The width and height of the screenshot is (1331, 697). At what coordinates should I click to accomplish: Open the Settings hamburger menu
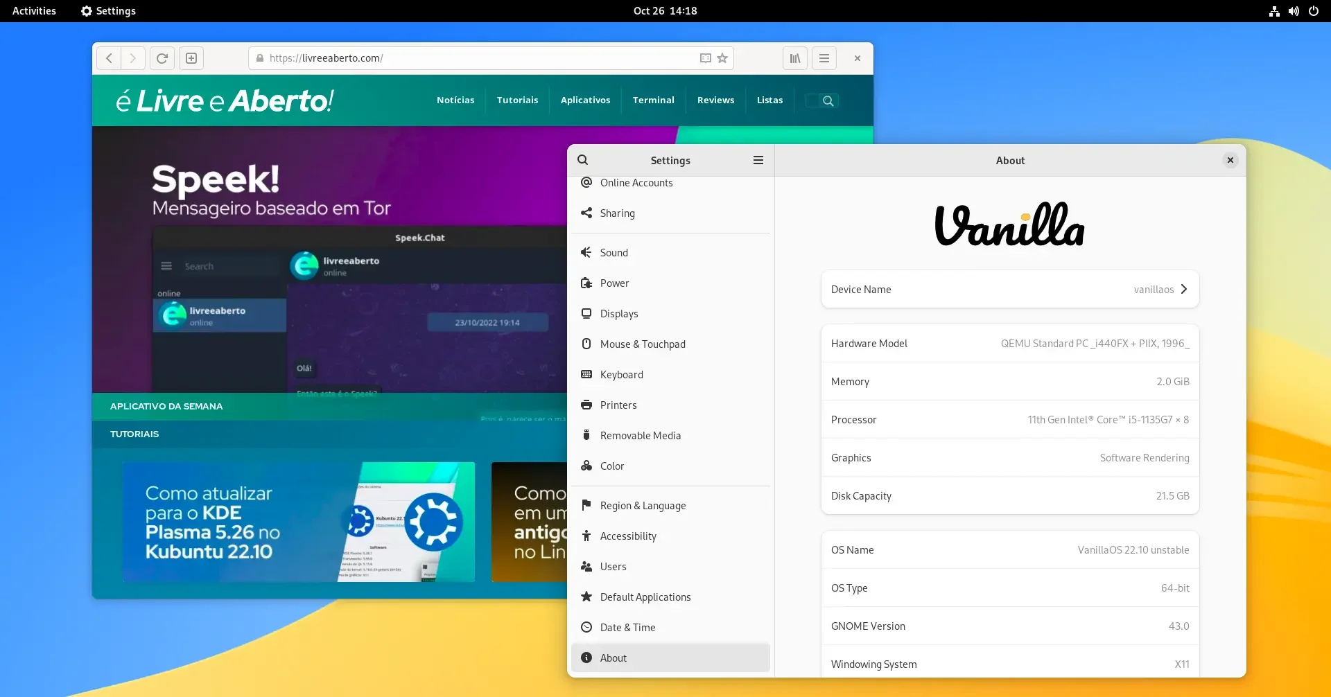tap(758, 160)
